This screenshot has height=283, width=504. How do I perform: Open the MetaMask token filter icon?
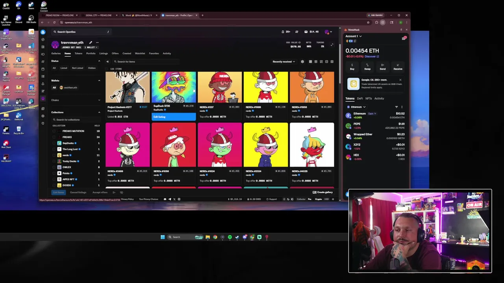[397, 107]
